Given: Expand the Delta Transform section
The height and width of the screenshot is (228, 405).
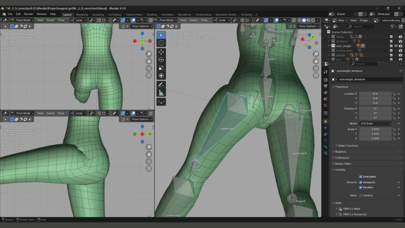Looking at the screenshot, I should coord(348,146).
